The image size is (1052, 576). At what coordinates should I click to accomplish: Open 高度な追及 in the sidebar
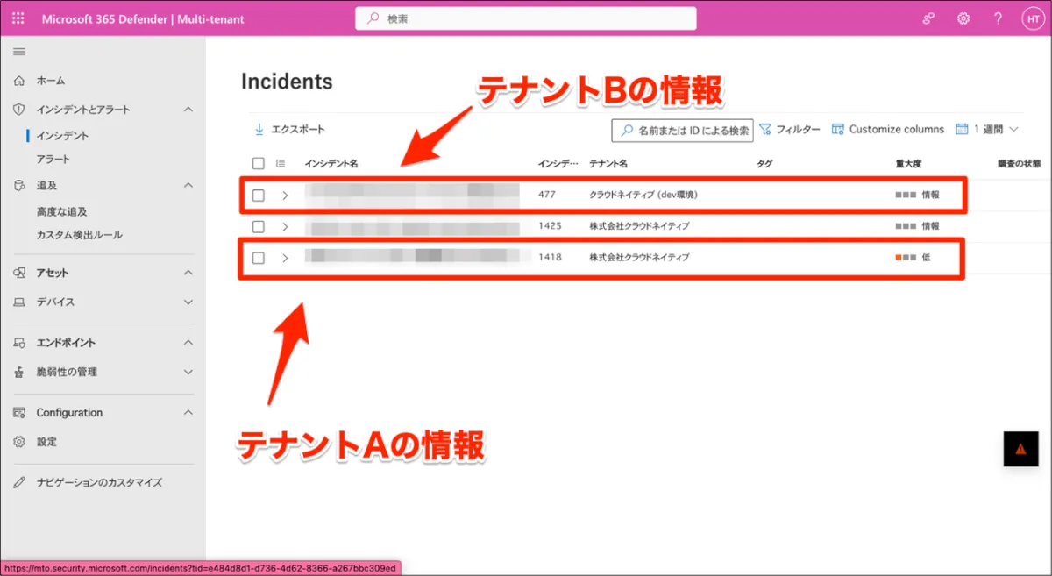(x=62, y=211)
